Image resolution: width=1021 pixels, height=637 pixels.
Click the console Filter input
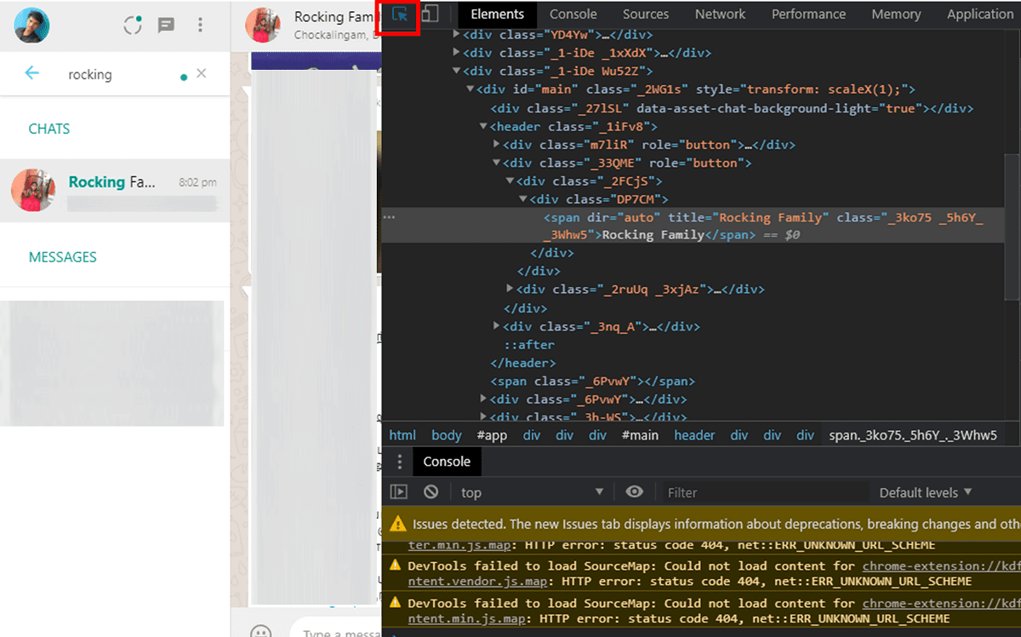click(766, 492)
